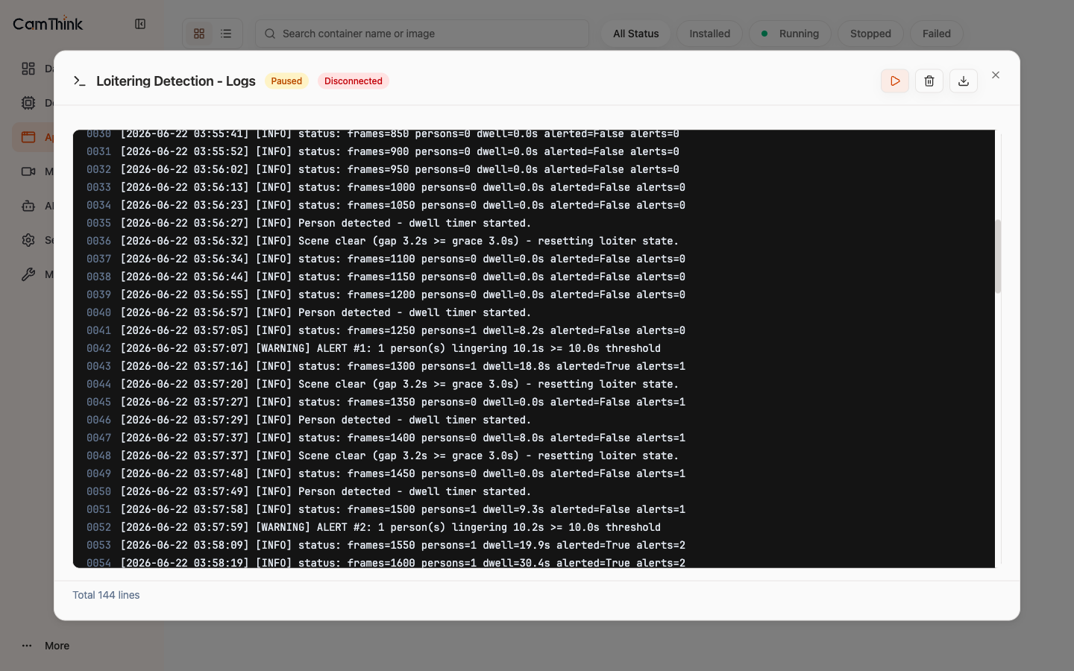Click the Loitering Detection - Logs title
Viewport: 1074px width, 671px height.
(176, 81)
